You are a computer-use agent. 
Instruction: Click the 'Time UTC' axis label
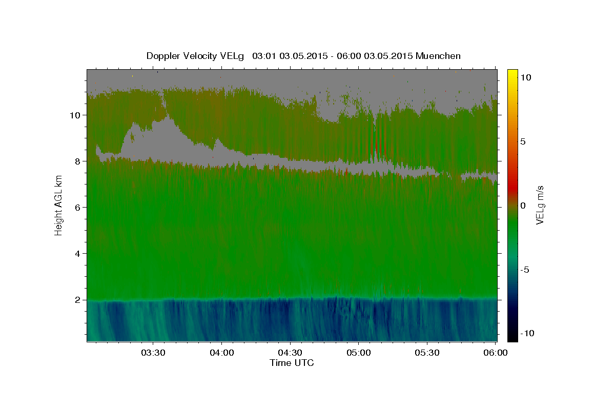point(292,363)
